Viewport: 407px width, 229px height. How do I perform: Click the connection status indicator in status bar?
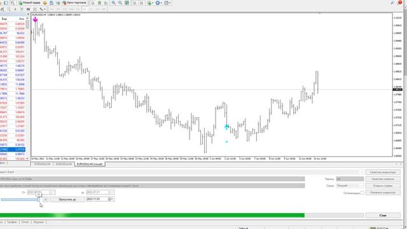tap(379, 228)
